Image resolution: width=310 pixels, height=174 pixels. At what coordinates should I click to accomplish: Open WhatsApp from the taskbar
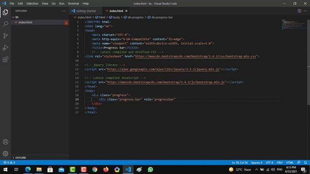coord(150,170)
